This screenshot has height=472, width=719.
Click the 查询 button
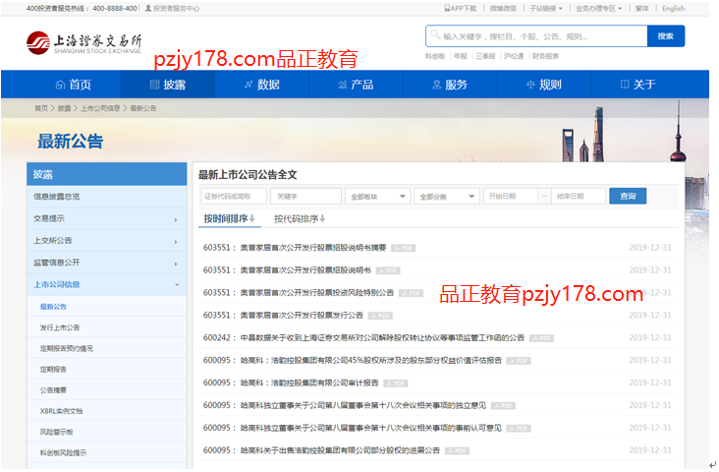click(x=628, y=196)
